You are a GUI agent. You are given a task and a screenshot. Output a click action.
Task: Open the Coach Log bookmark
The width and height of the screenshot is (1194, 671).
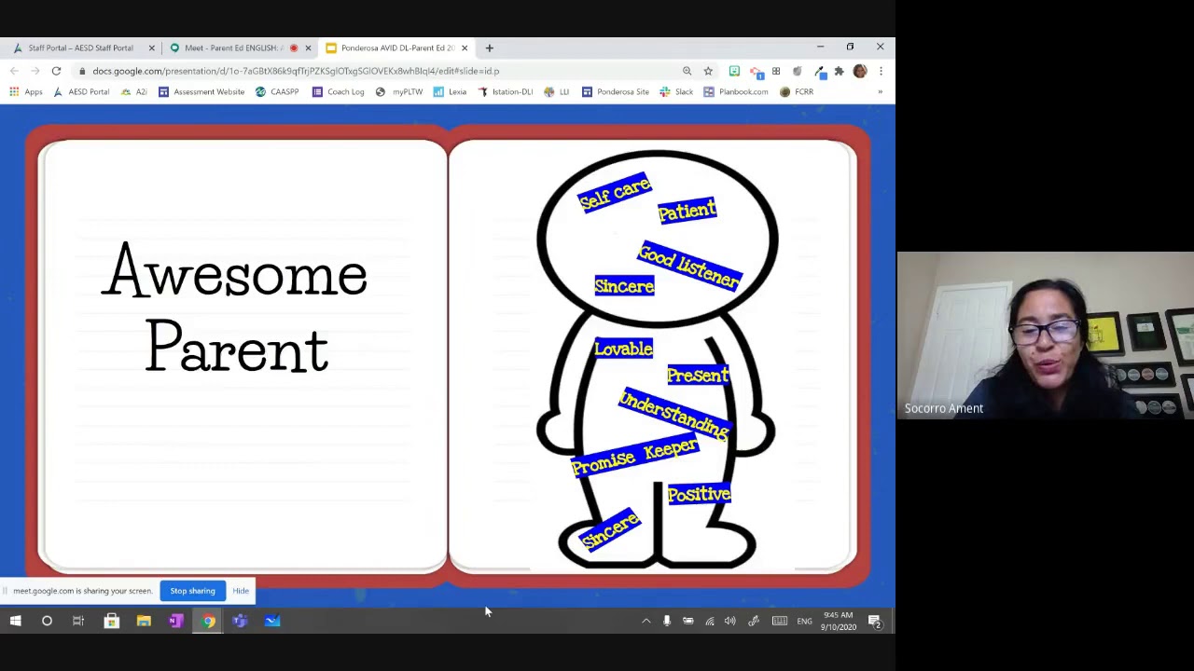tap(339, 91)
